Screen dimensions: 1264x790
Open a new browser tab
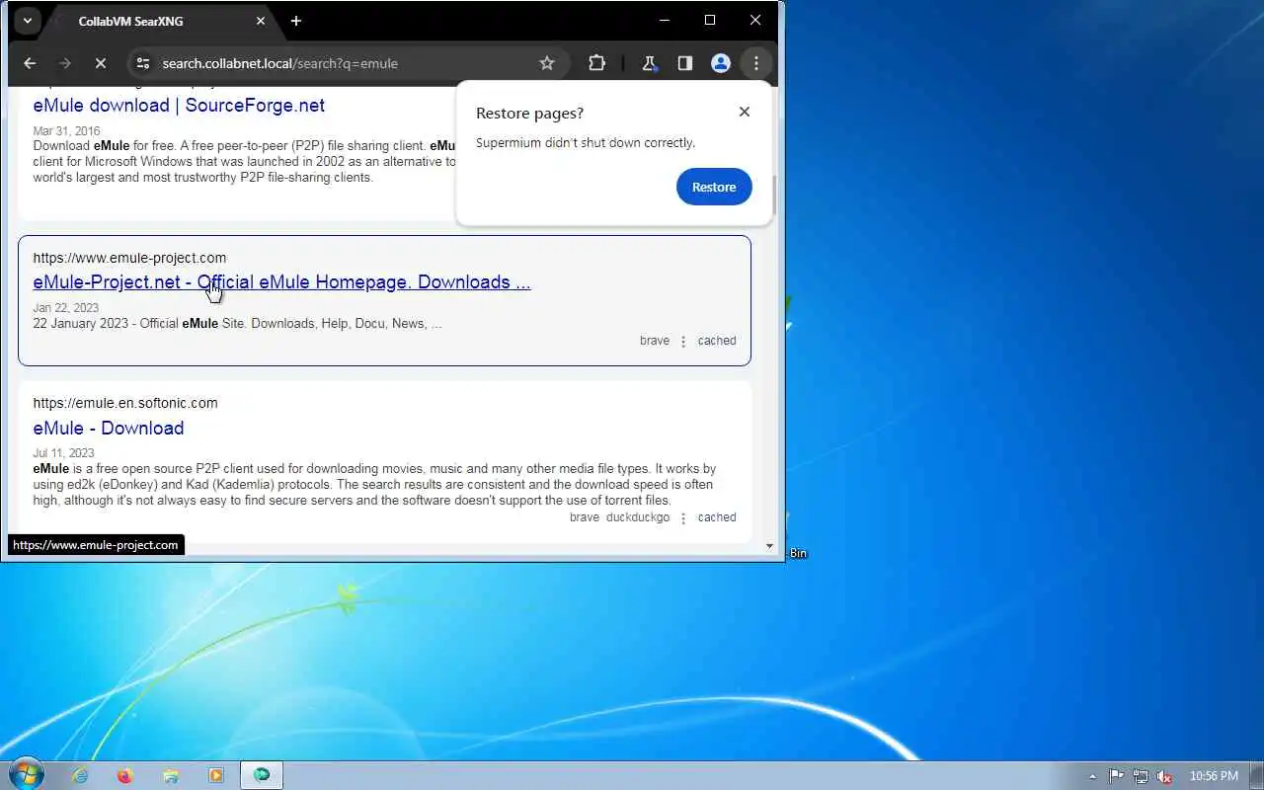pos(295,21)
